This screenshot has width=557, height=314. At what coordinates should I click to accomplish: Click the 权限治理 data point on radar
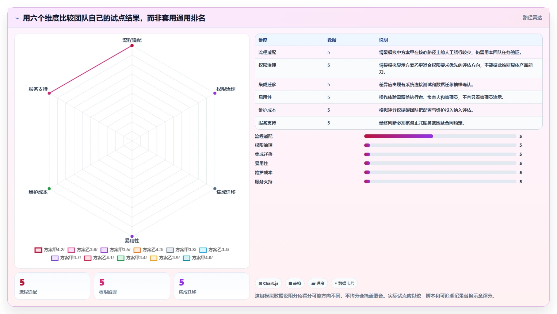point(215,93)
